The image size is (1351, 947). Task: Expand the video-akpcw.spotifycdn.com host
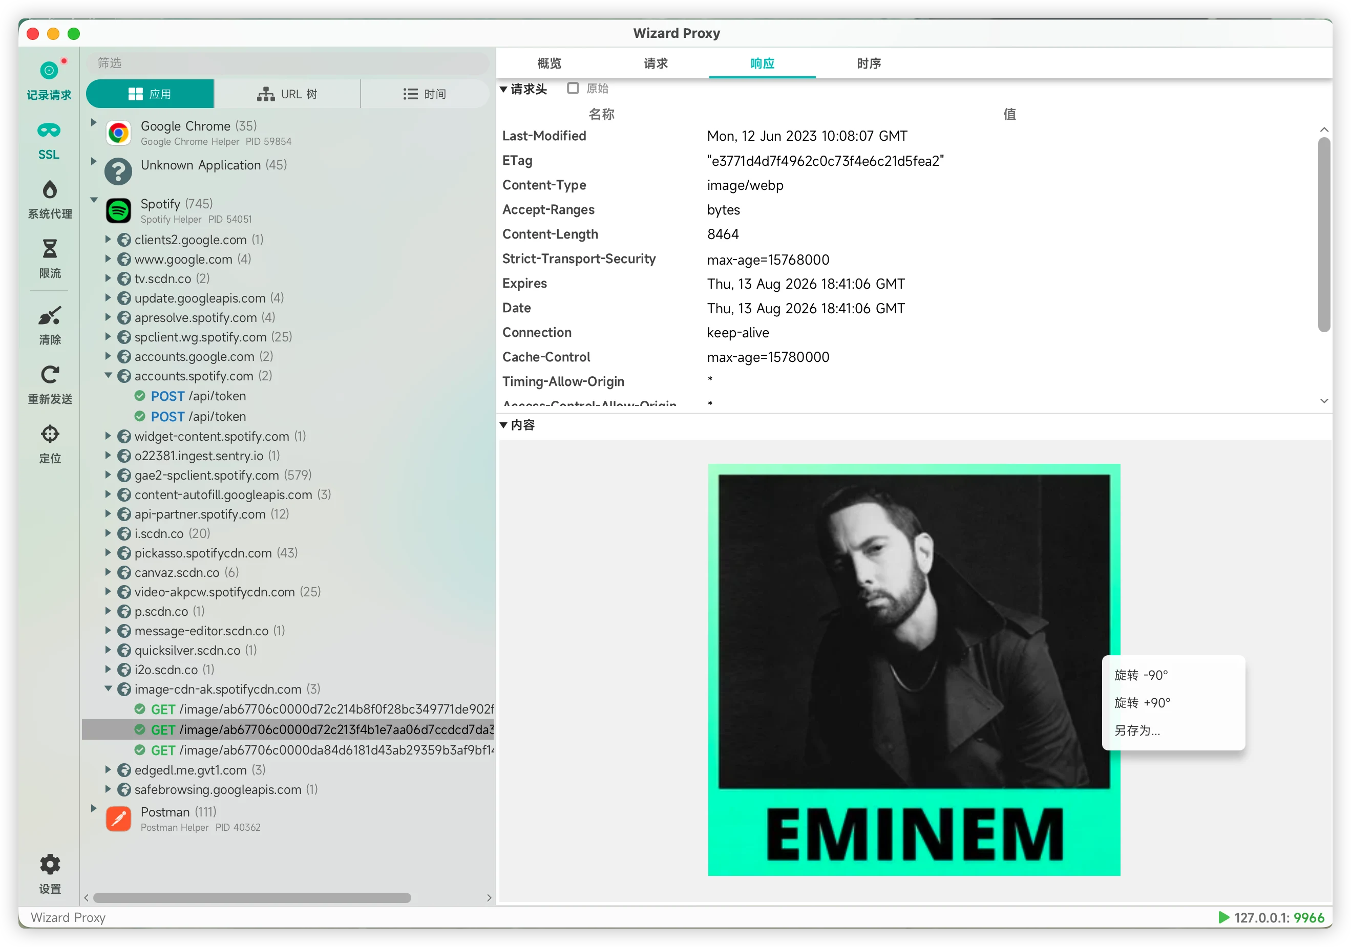point(108,591)
